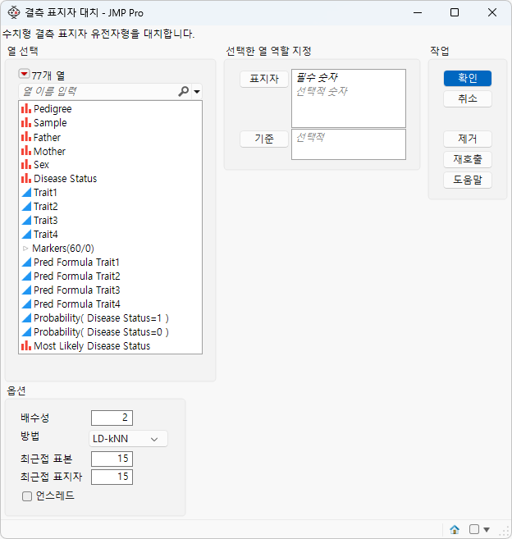Image resolution: width=512 pixels, height=539 pixels.
Task: Select the Mother column name
Action: (x=49, y=151)
